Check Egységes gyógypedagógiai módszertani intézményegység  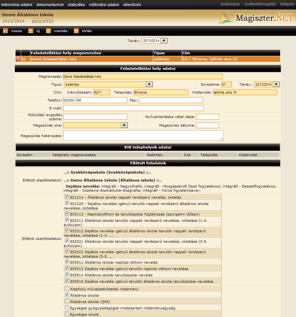(x=67, y=308)
